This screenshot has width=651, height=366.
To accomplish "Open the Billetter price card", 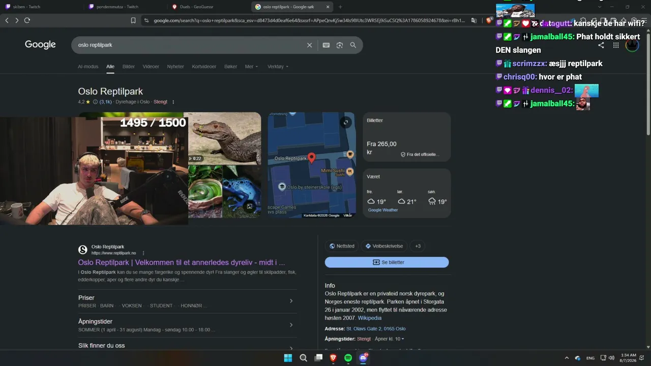I will tap(407, 138).
